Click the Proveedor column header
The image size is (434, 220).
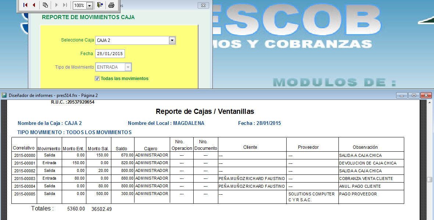(x=308, y=147)
